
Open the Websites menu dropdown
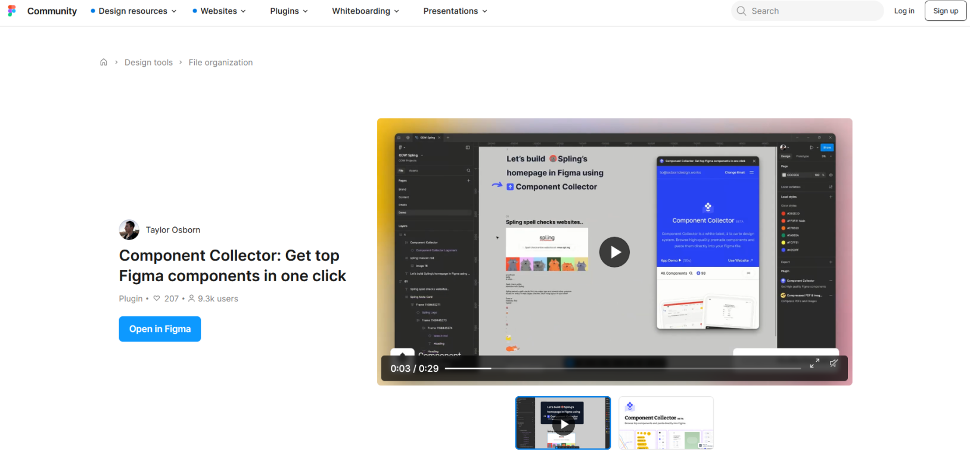219,11
